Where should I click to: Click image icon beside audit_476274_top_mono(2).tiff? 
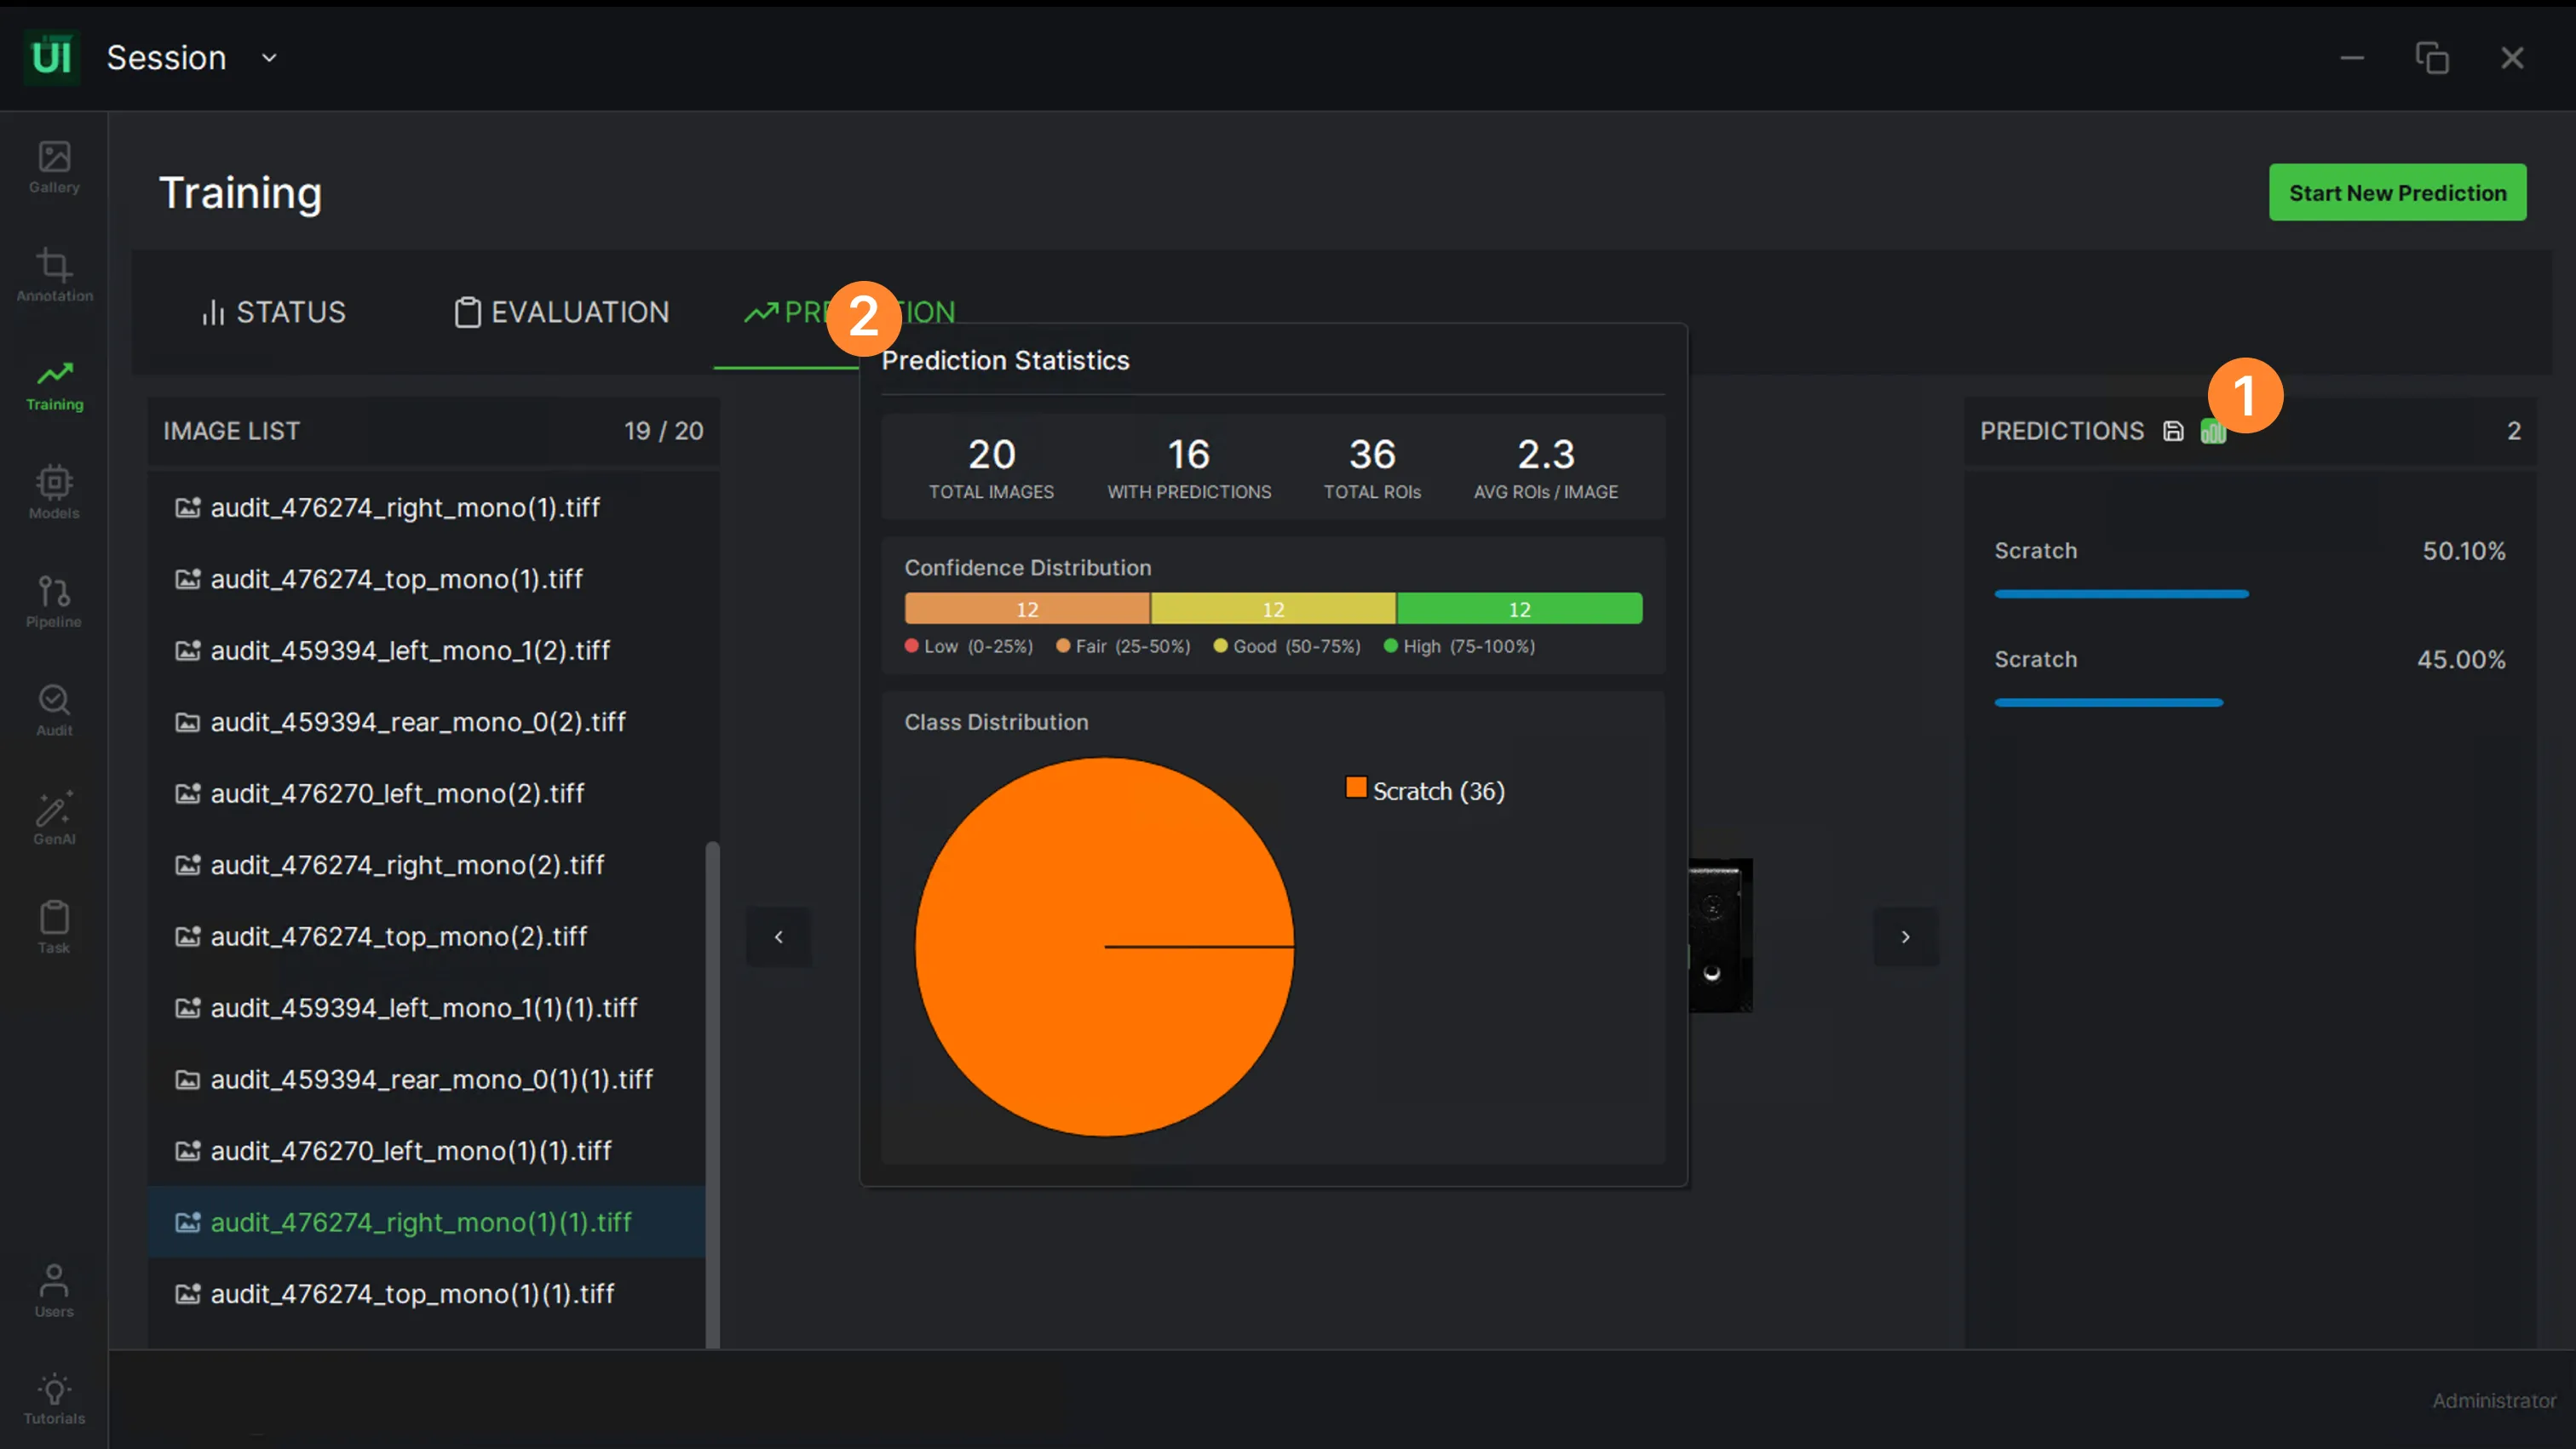pyautogui.click(x=188, y=936)
